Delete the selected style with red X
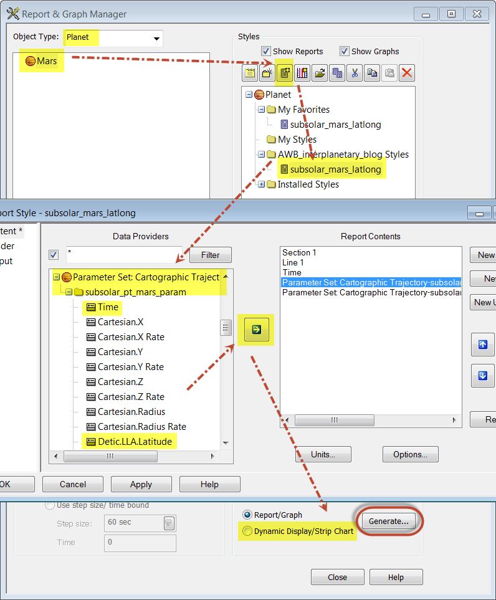 point(407,73)
